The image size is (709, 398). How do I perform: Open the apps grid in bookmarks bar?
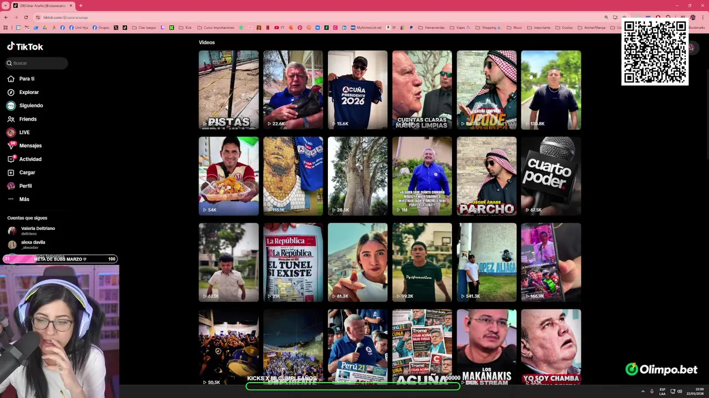(x=6, y=28)
